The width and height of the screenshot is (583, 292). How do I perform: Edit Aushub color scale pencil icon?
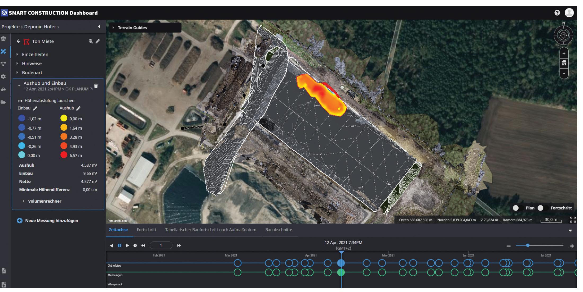pos(78,108)
